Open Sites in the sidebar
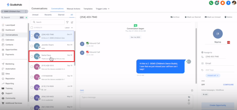The height and width of the screenshot is (110, 237). (x=8, y=74)
